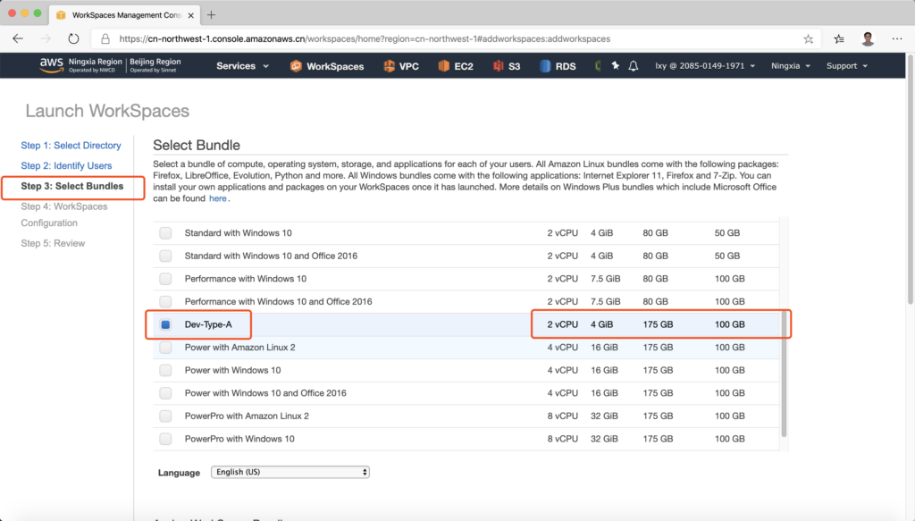Go to Step 1: Select Directory

click(71, 146)
